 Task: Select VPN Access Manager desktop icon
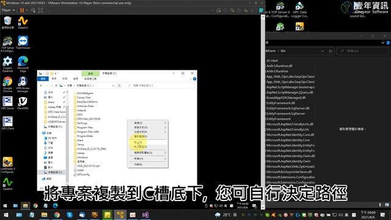[23, 84]
